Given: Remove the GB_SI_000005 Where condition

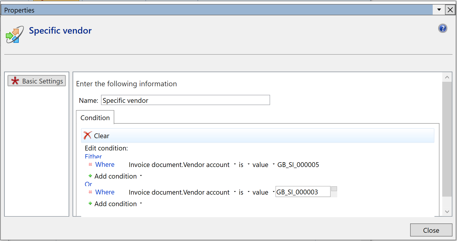Looking at the screenshot, I should (x=90, y=164).
